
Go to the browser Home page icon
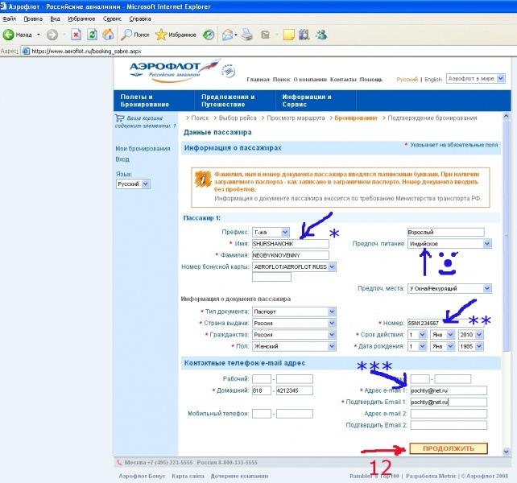[x=107, y=35]
